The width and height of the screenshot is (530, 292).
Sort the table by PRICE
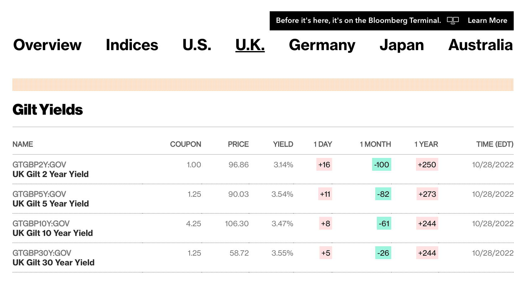238,144
